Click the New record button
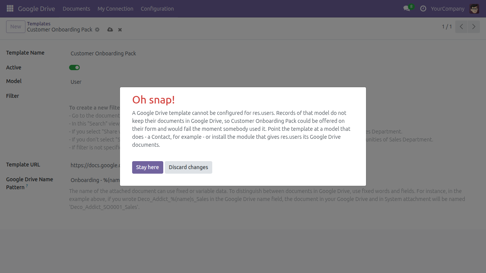Viewport: 486px width, 273px height. click(16, 27)
